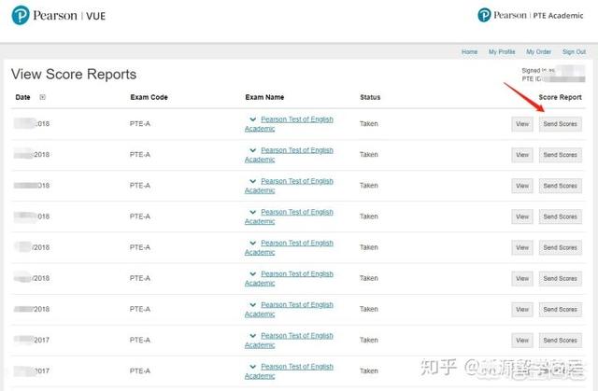Click View button in the fourth exam row
Image resolution: width=598 pixels, height=391 pixels.
[x=522, y=216]
